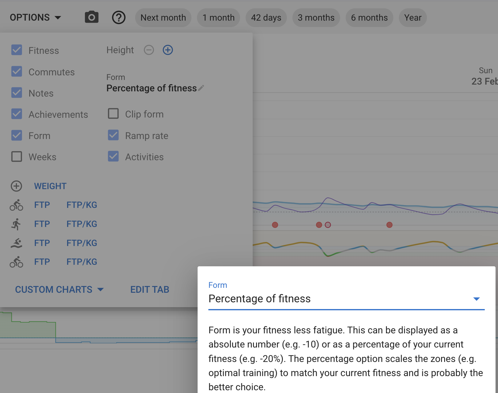Viewport: 498px width, 393px height.
Task: Open the OPTIONS dropdown menu
Action: click(x=35, y=18)
